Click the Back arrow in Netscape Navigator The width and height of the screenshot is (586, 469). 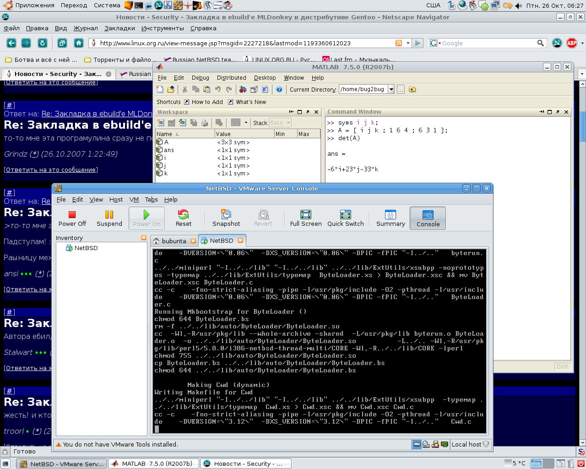click(x=11, y=43)
